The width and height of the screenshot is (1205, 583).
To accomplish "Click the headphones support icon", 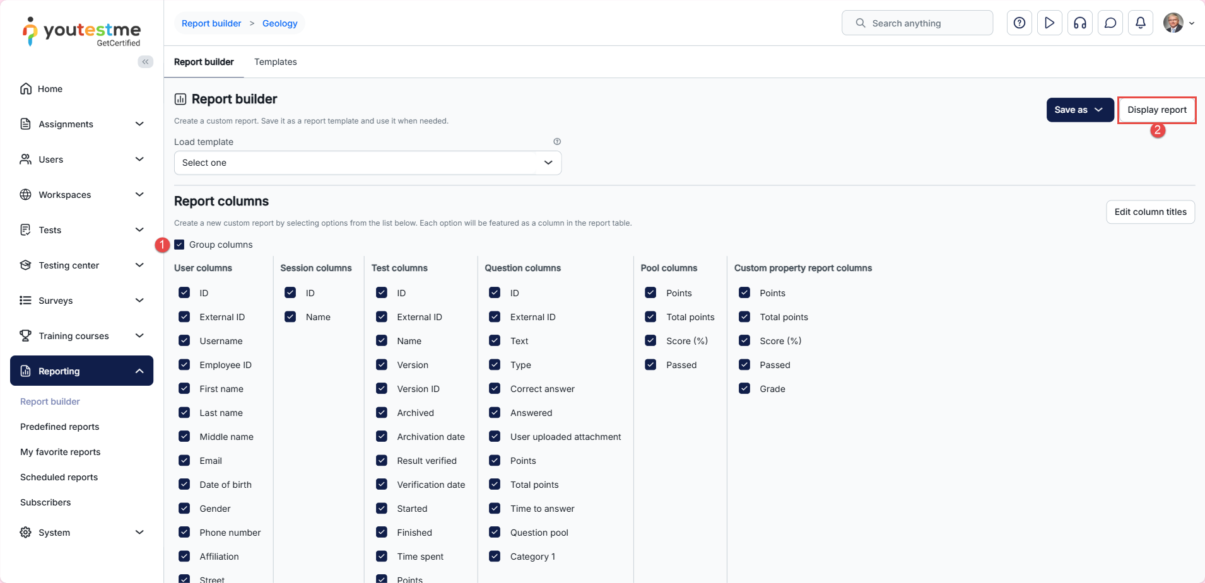I will coord(1079,23).
